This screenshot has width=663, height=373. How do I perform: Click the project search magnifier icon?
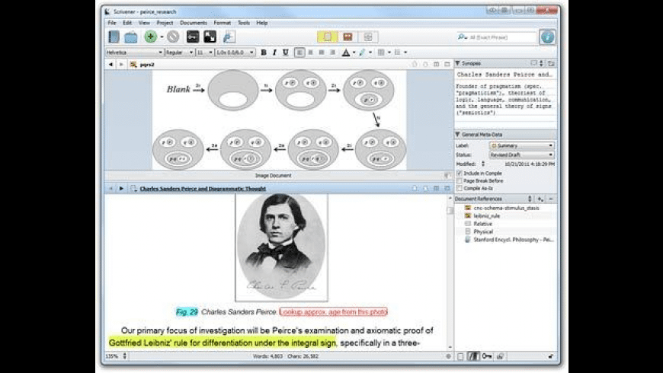(461, 37)
